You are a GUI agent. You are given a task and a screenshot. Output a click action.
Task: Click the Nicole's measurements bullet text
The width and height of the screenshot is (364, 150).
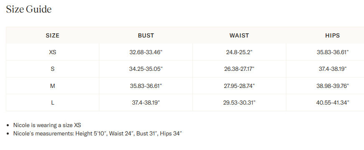click(x=98, y=133)
